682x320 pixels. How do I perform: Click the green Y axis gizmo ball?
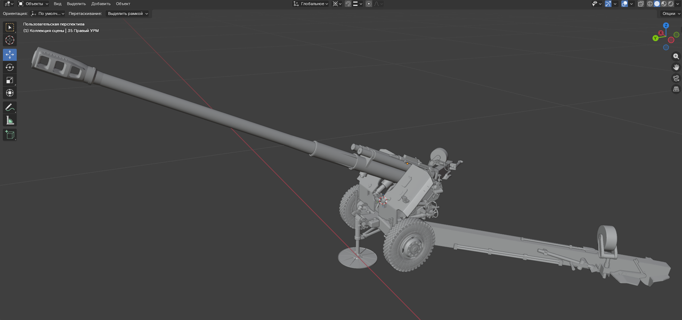click(x=655, y=38)
